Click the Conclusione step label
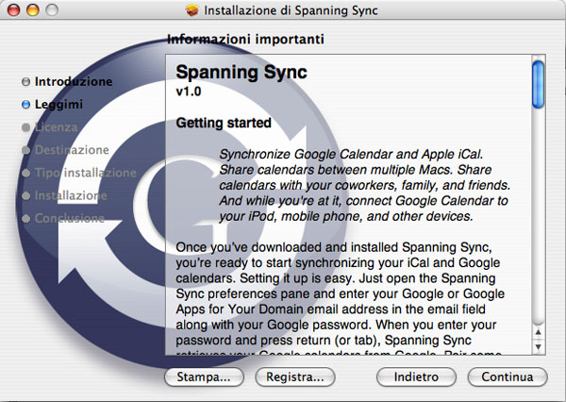566x402 pixels. [x=69, y=218]
